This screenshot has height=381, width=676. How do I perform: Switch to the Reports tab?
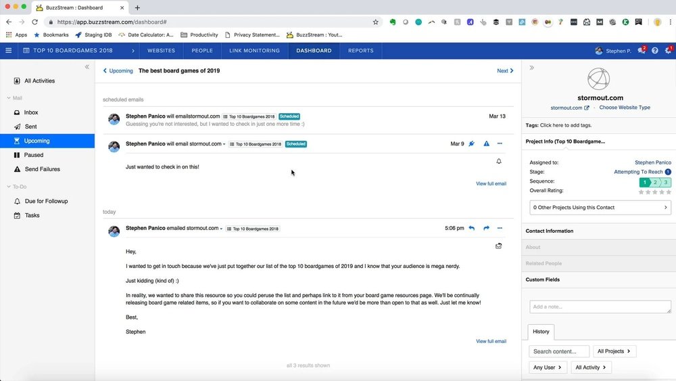click(361, 51)
